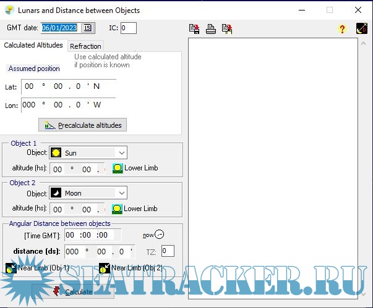Screen dimensions: 373x308
Task: Expand the Object 1 Sun dropdown
Action: 121,152
